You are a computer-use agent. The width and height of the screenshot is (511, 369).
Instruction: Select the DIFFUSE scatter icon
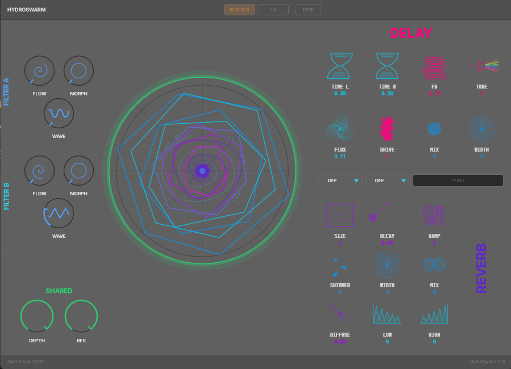click(x=339, y=313)
